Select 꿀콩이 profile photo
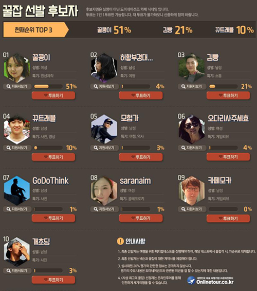257x291 pixels. point(17,68)
